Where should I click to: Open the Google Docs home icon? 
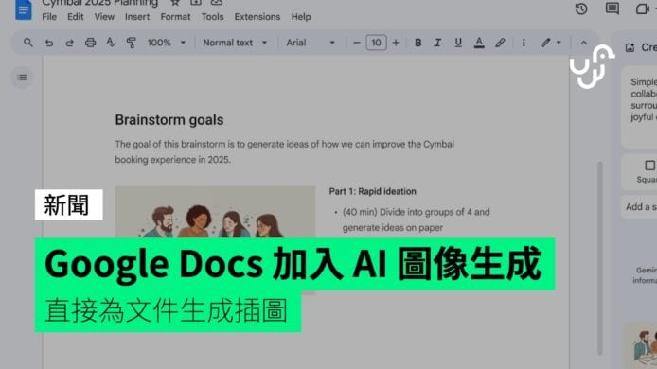(x=24, y=9)
